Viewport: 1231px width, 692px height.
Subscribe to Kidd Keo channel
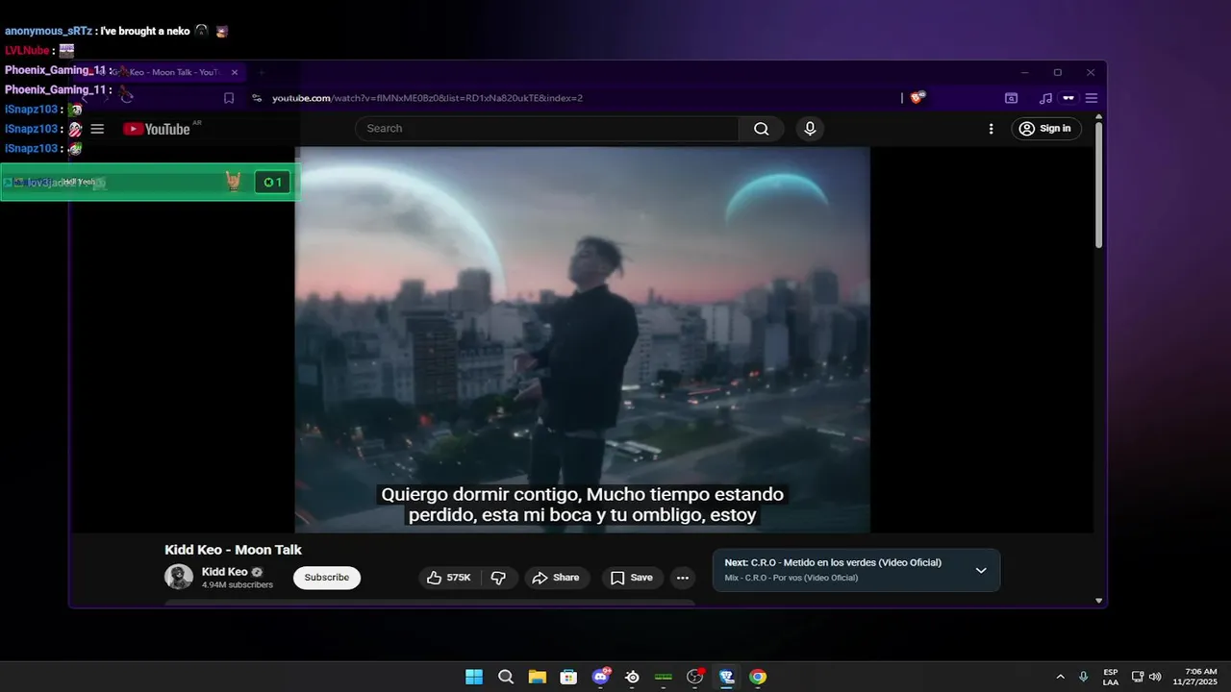[x=327, y=578]
